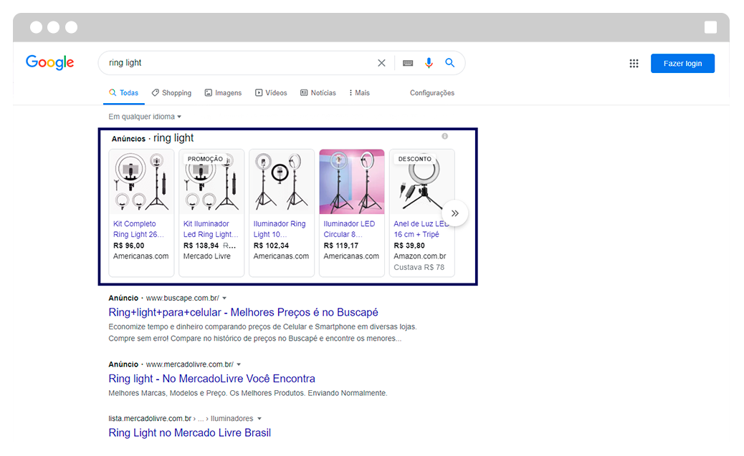Click 'Anel de Luz LED 16 cm + Tripé' title

[421, 229]
